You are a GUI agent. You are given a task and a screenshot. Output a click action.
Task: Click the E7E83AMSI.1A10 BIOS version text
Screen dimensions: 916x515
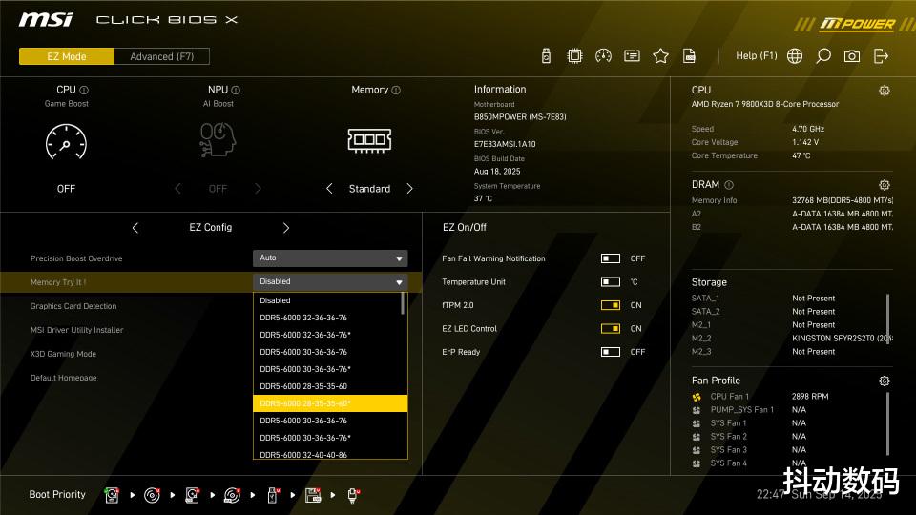(x=505, y=144)
